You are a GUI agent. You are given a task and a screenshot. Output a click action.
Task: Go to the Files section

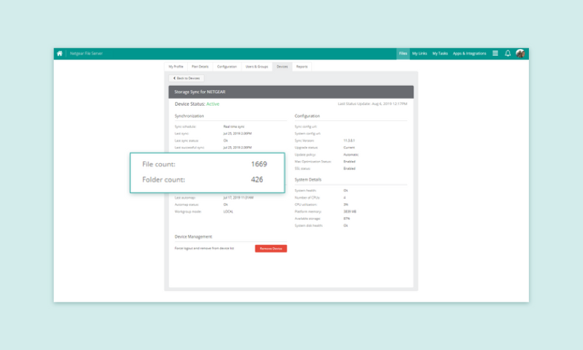coord(403,53)
